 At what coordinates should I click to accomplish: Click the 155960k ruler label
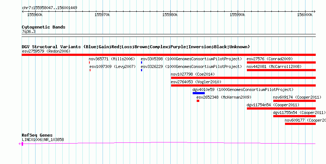click(x=35, y=15)
